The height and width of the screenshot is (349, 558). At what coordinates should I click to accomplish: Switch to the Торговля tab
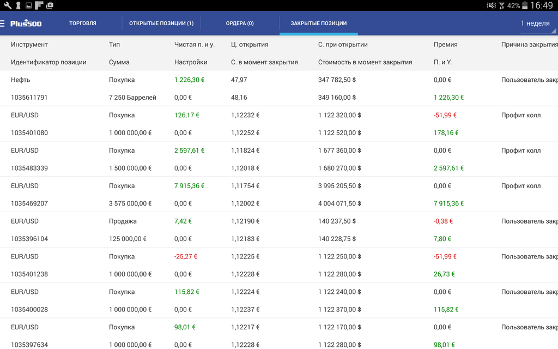pyautogui.click(x=83, y=23)
